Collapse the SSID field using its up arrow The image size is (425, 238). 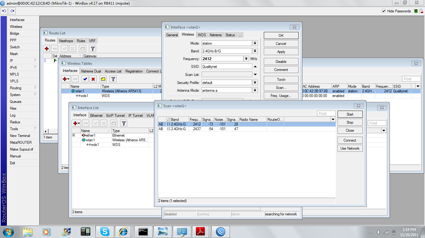click(255, 67)
